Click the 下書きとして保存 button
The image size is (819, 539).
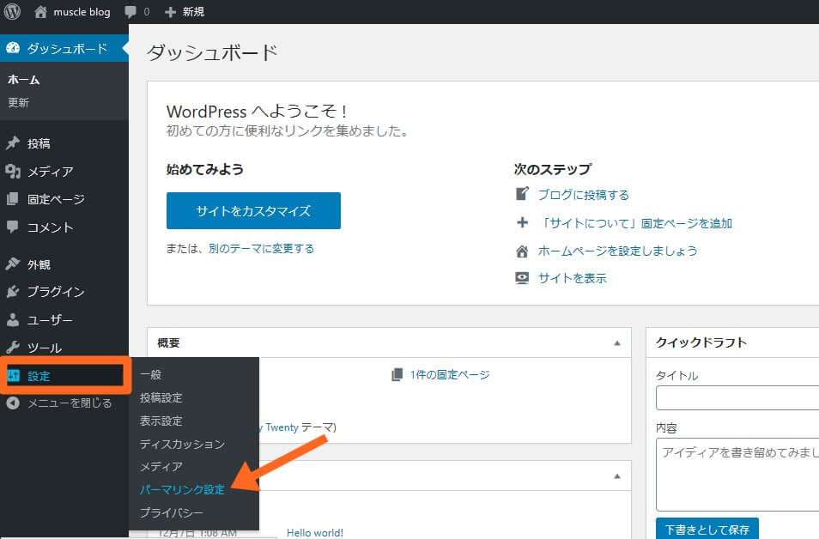pyautogui.click(x=707, y=529)
